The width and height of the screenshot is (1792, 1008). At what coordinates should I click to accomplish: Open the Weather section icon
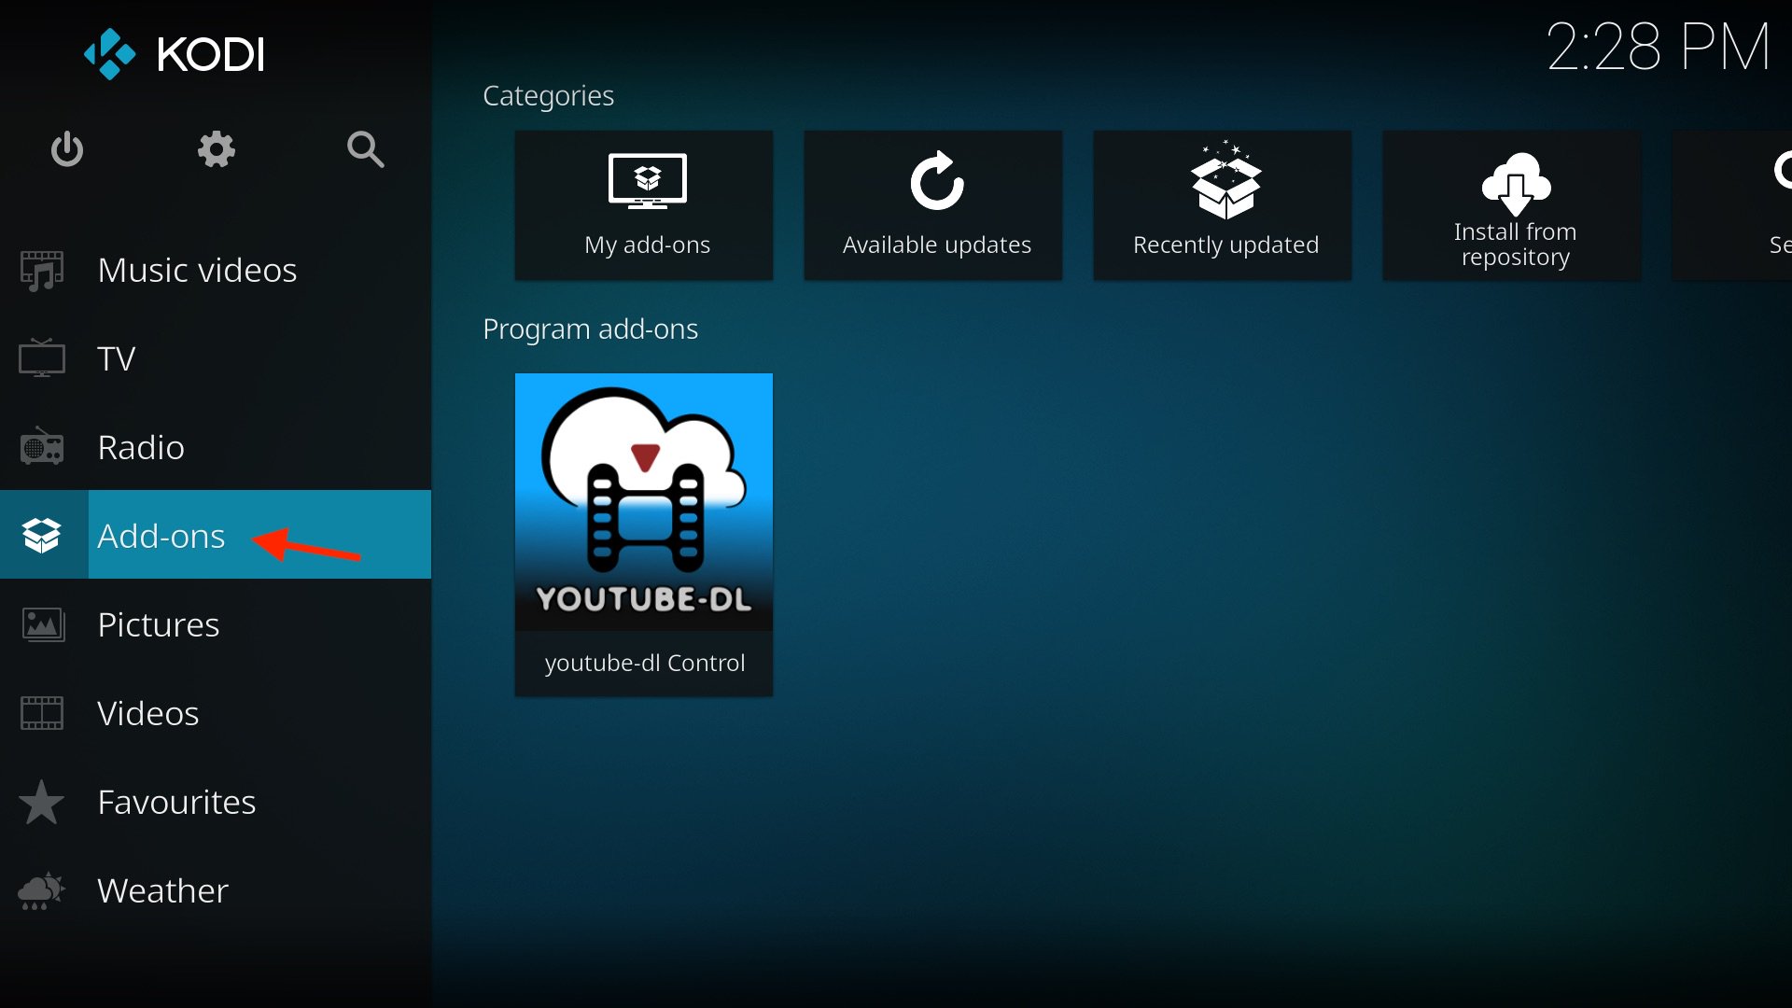point(42,889)
